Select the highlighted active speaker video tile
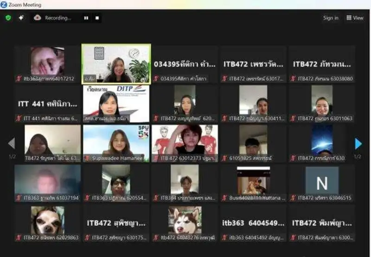 (x=116, y=64)
